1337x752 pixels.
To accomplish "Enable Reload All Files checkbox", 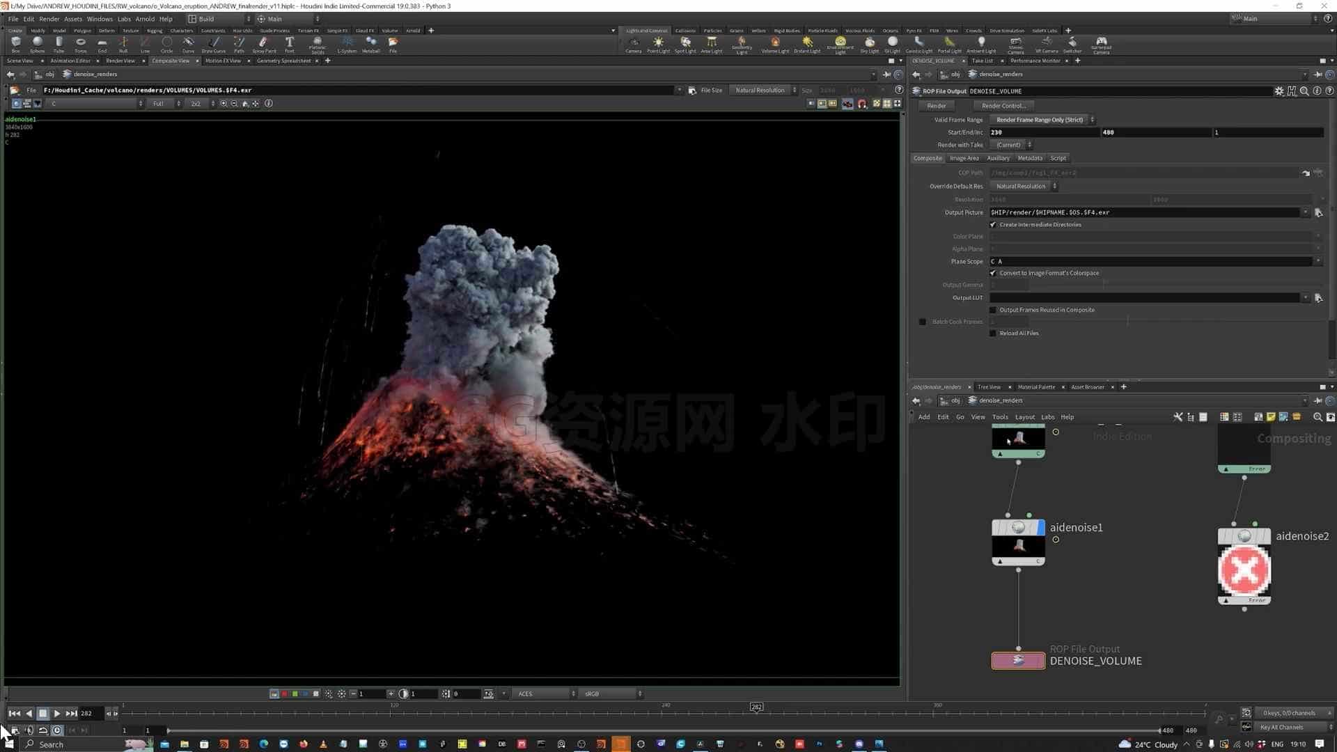I will (993, 334).
